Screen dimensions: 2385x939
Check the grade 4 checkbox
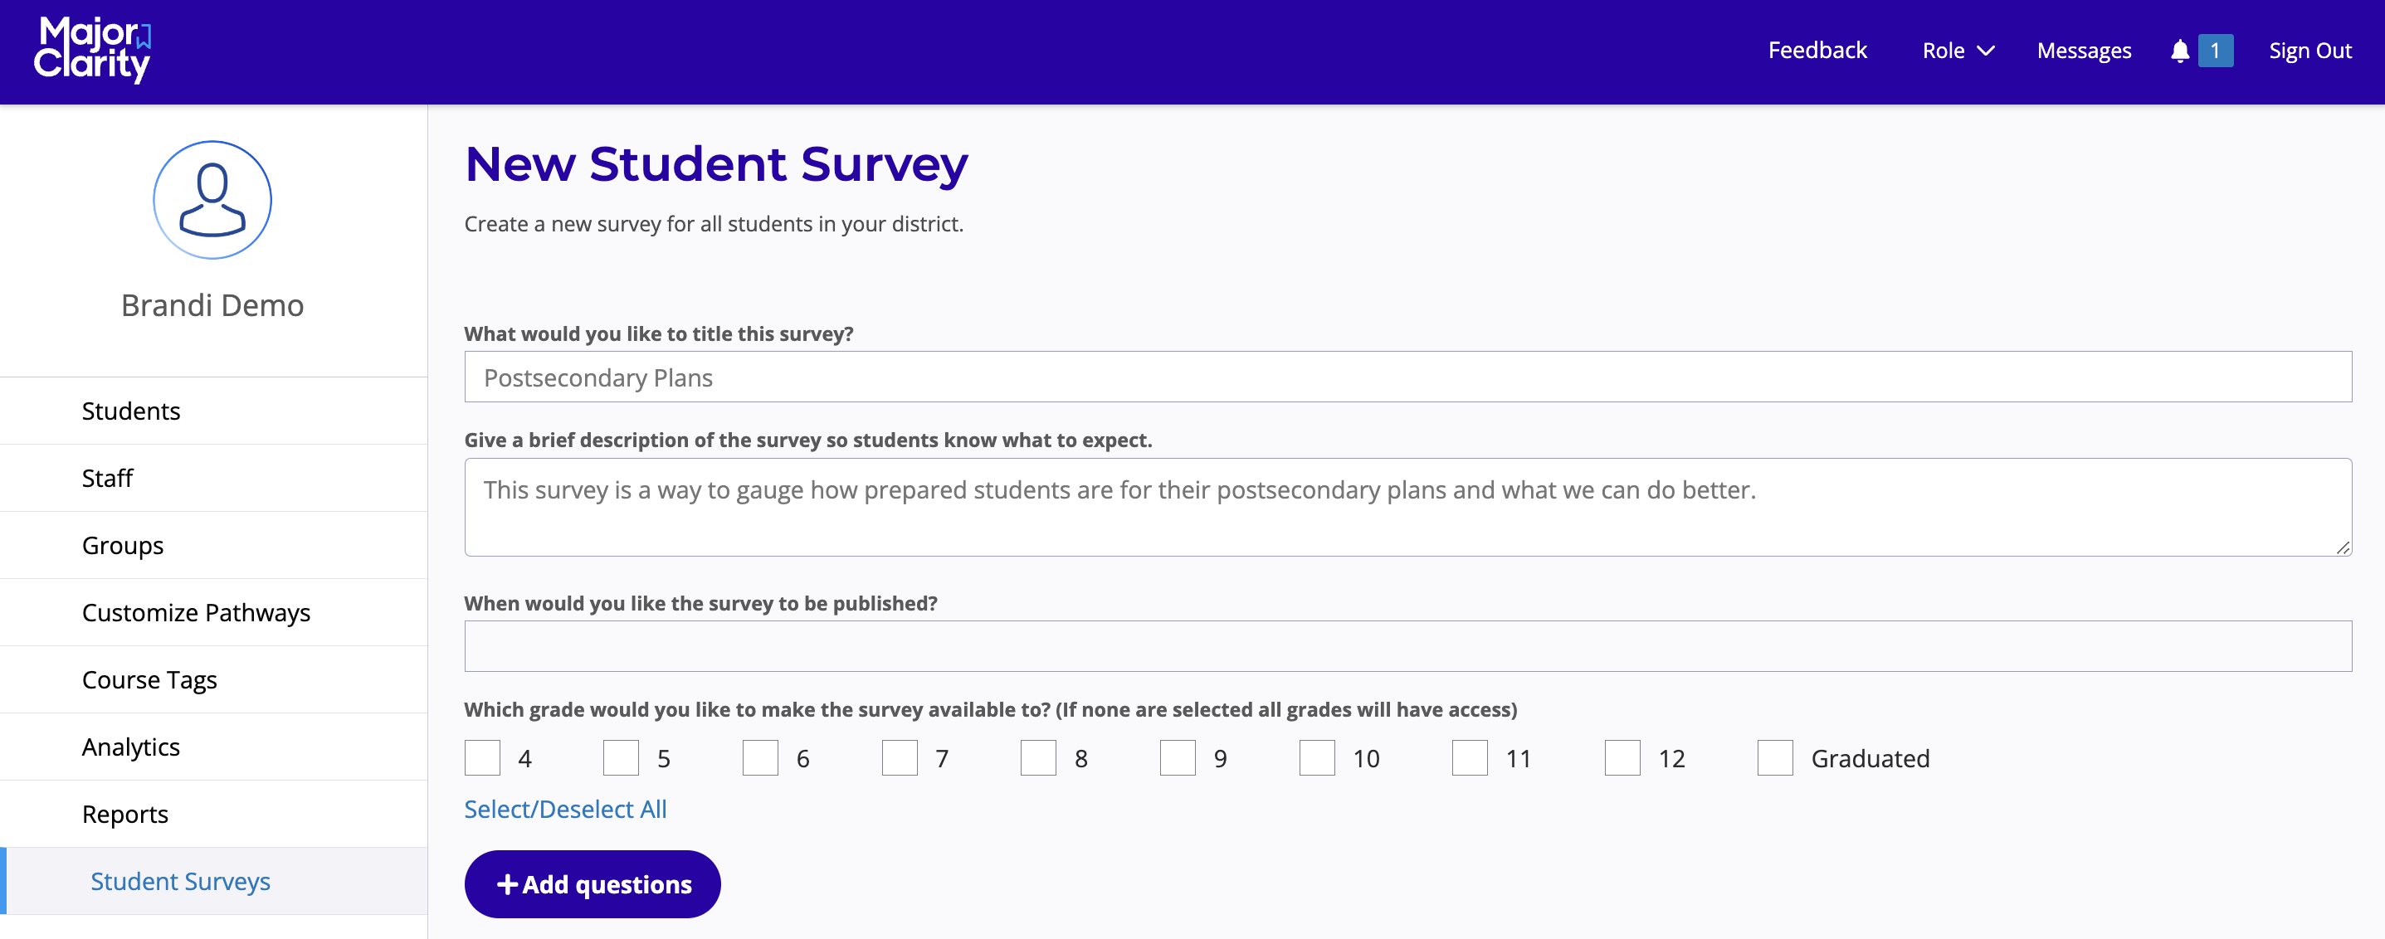[482, 757]
